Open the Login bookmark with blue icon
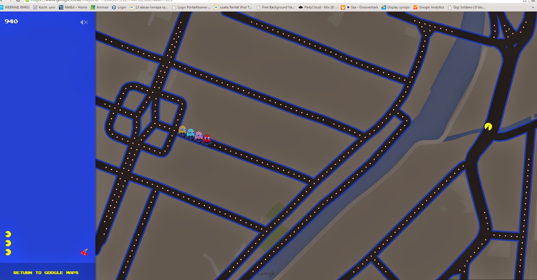Image resolution: width=537 pixels, height=280 pixels. tap(119, 7)
